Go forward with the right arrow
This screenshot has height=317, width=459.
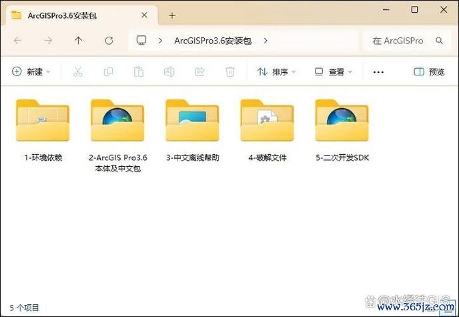coord(48,41)
